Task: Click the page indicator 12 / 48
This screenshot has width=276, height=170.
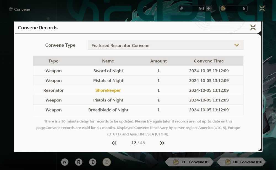Action: 138,143
